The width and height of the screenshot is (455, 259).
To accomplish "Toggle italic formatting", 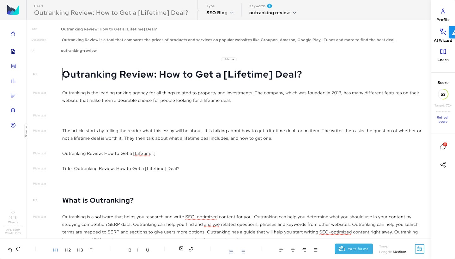I will pos(138,250).
